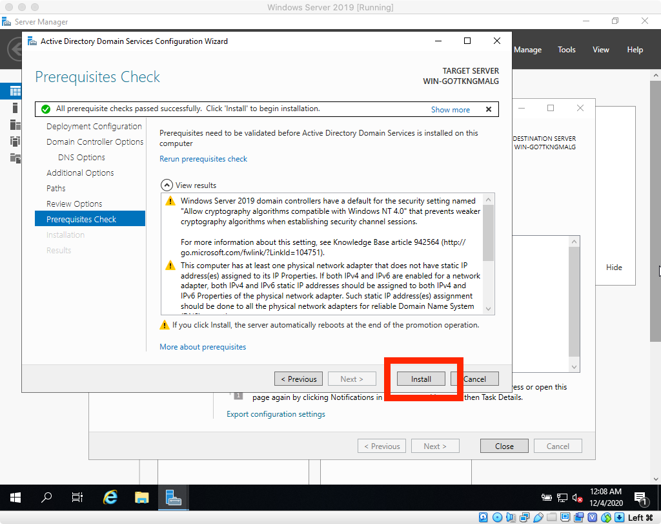Open the Tools menu

(x=567, y=50)
